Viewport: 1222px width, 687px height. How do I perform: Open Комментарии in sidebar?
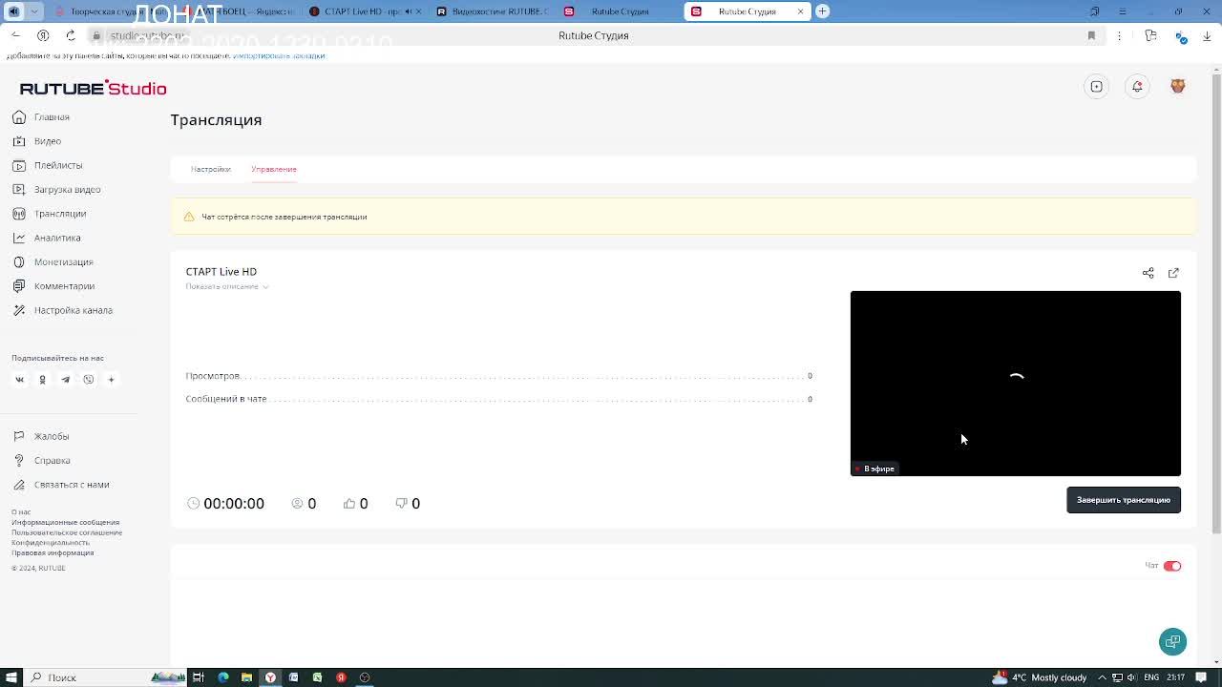tap(53, 286)
